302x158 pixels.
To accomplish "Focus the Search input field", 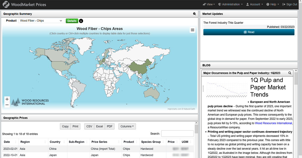I will (177, 134).
